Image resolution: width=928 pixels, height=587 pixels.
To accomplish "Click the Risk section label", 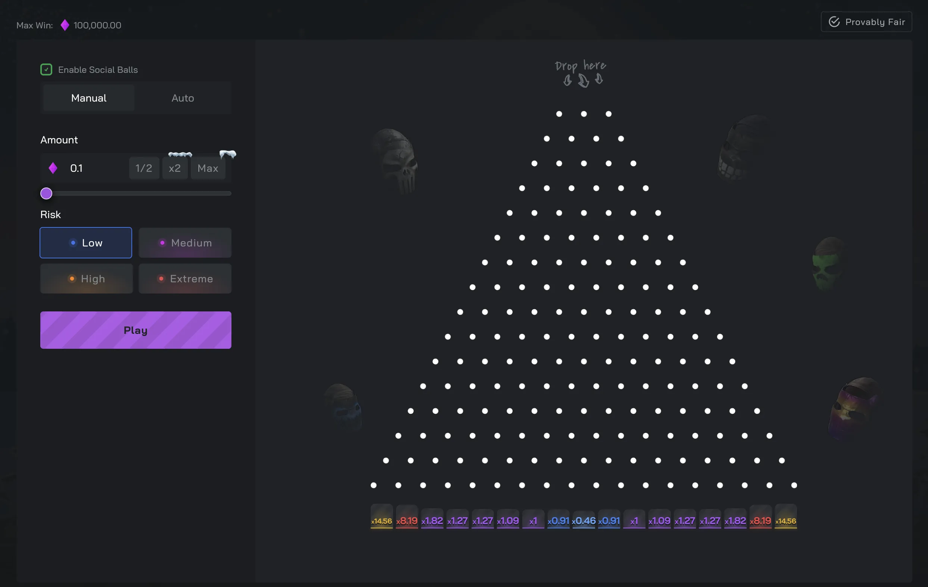I will (x=50, y=215).
